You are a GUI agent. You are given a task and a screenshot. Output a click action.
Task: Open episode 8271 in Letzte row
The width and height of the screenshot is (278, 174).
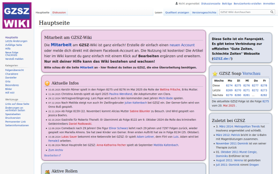[246, 90]
